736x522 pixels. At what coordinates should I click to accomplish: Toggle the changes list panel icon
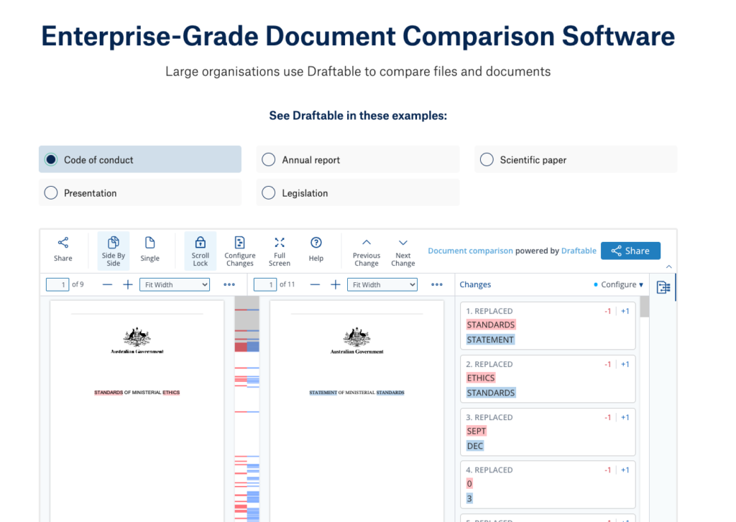coord(663,287)
